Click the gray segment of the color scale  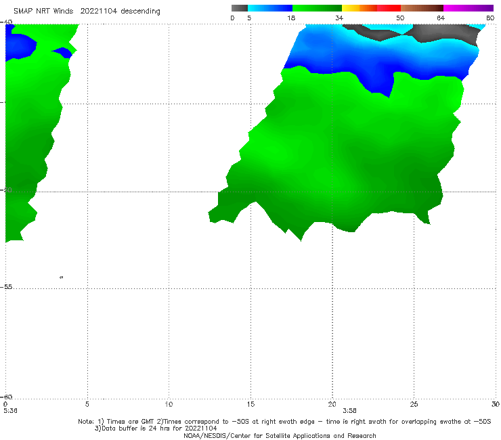pyautogui.click(x=240, y=8)
